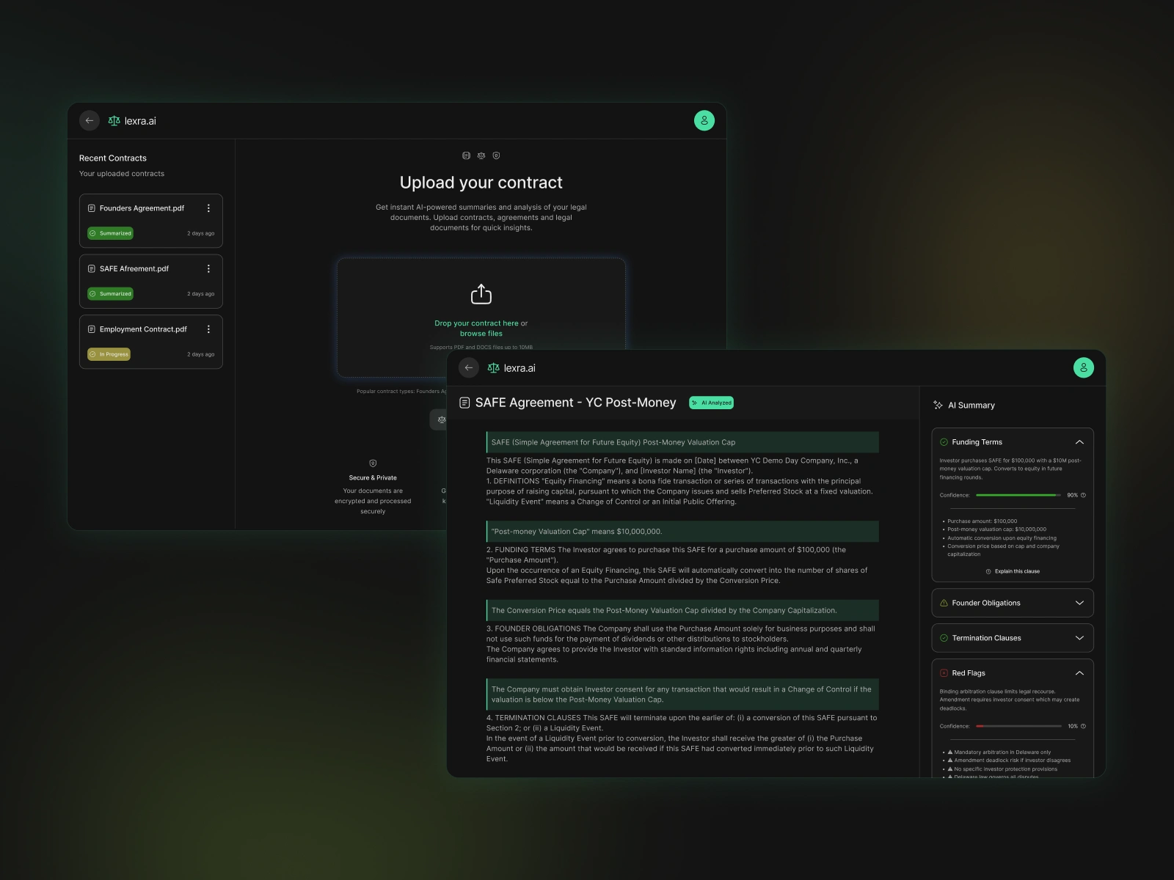Screen dimensions: 1174x880
Task: Click the Red Flags 10% confidence bar
Action: 1018,726
